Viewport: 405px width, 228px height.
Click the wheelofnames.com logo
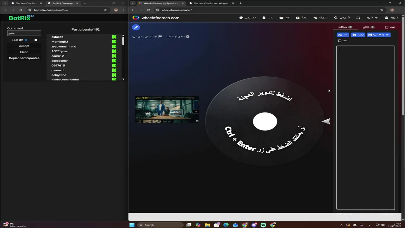(156, 18)
